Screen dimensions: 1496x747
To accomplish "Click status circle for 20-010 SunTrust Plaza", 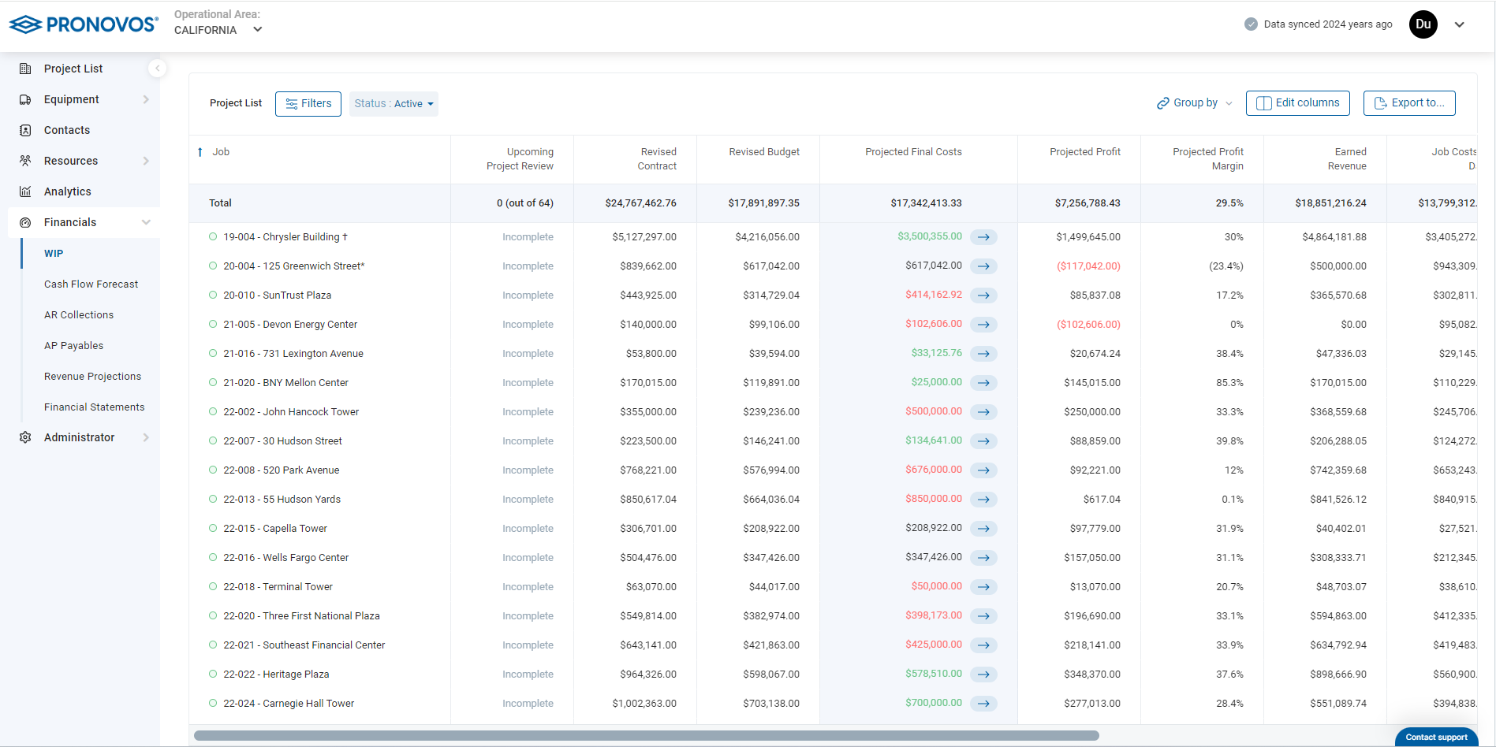I will [213, 295].
